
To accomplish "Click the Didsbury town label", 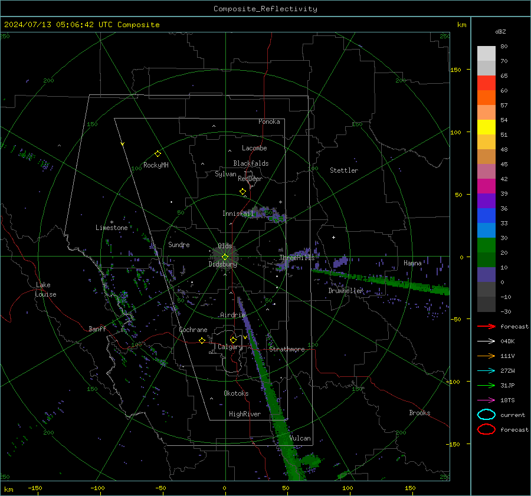I will coord(222,264).
